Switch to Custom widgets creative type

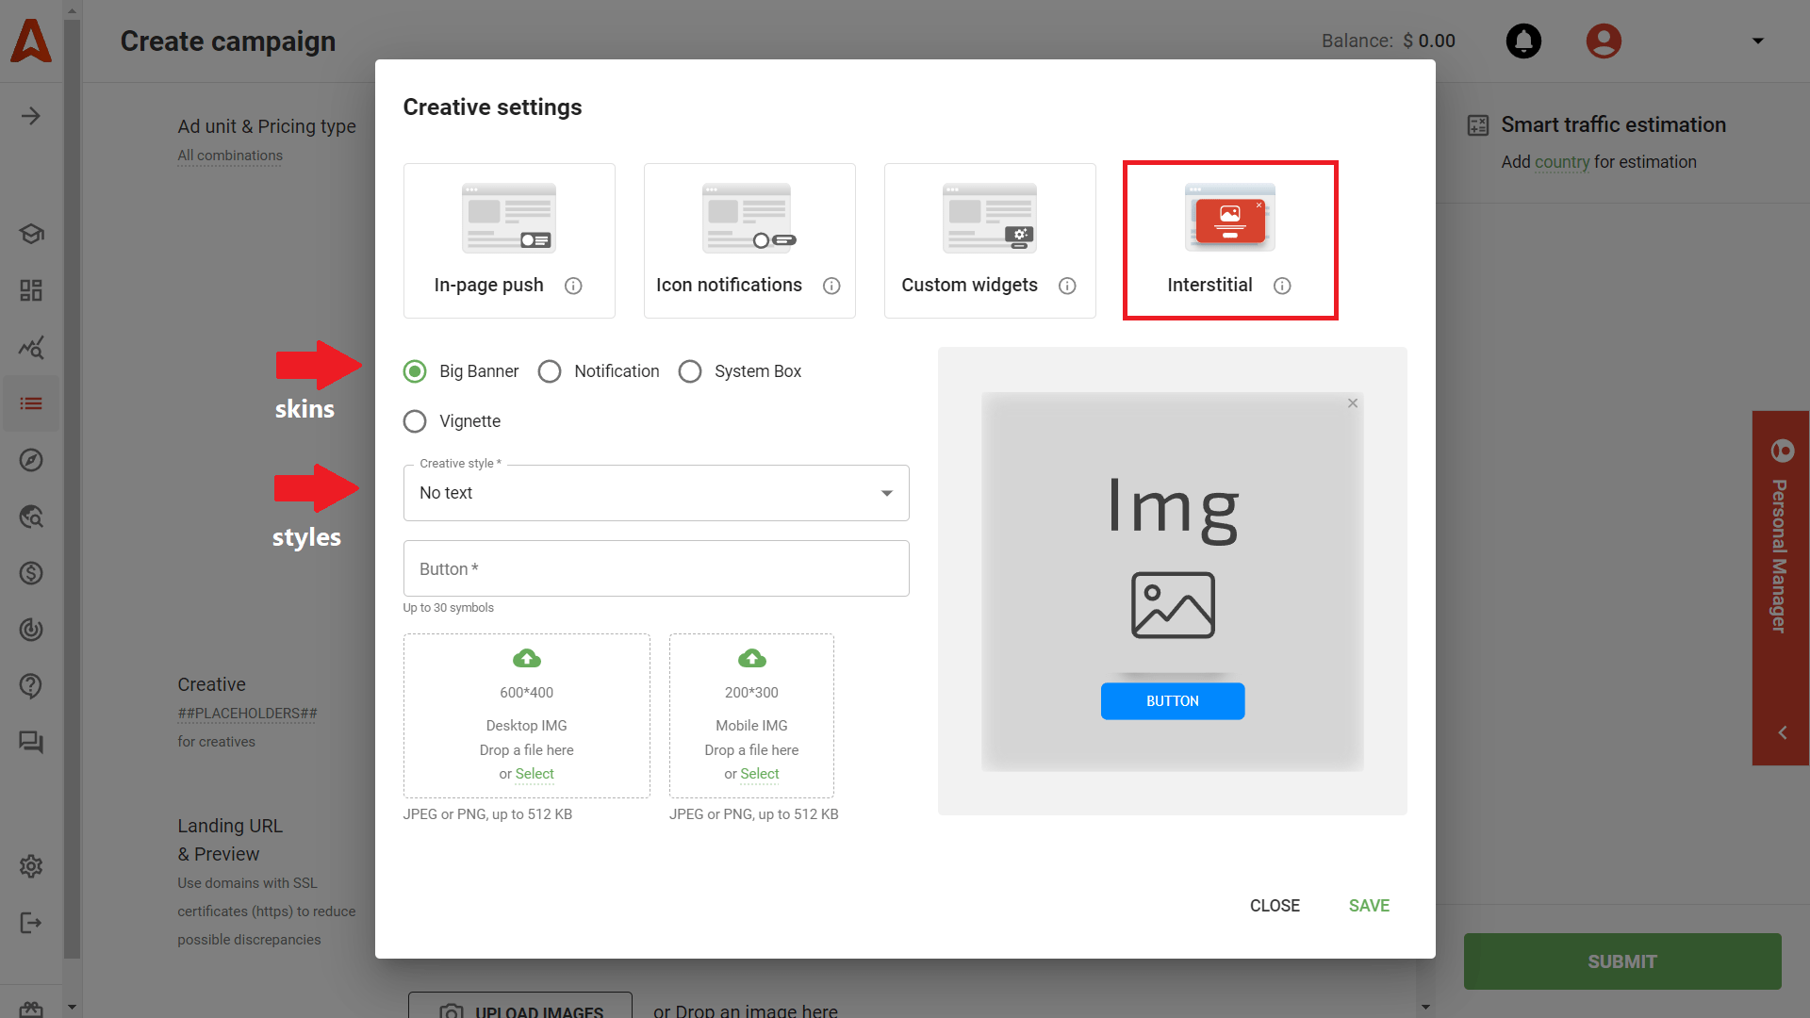[990, 240]
